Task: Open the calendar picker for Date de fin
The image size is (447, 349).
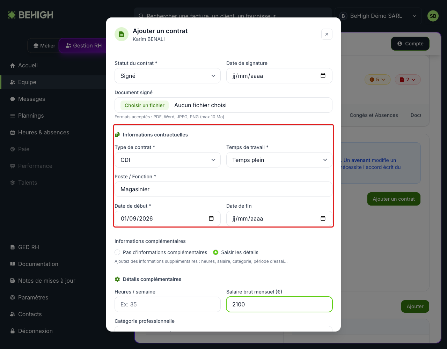Action: pos(323,218)
